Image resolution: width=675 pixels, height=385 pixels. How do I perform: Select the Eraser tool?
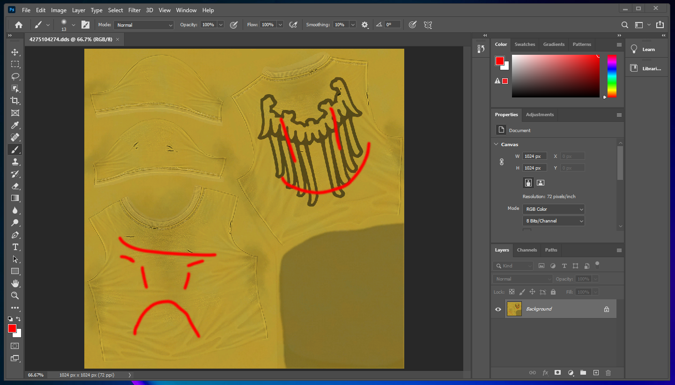tap(15, 186)
